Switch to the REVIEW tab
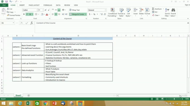The height and width of the screenshot is (106, 190). pos(67,5)
